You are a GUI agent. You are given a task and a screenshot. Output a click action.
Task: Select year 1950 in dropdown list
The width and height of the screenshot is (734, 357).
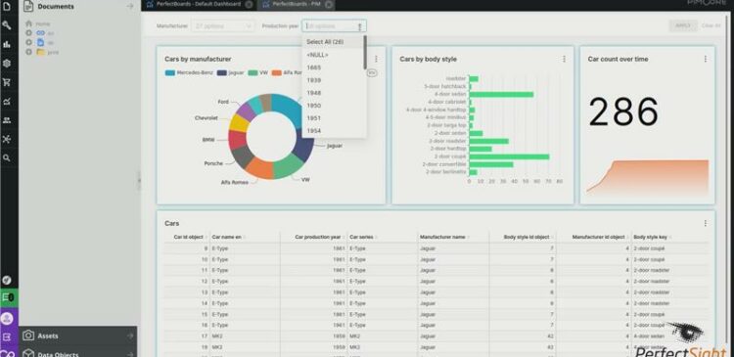pos(313,106)
